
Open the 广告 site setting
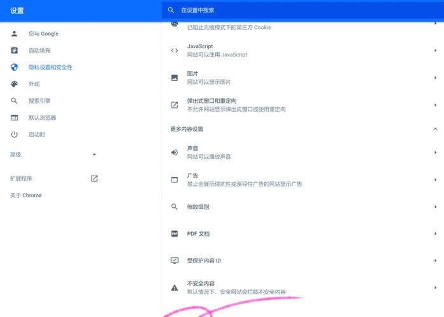coord(303,179)
